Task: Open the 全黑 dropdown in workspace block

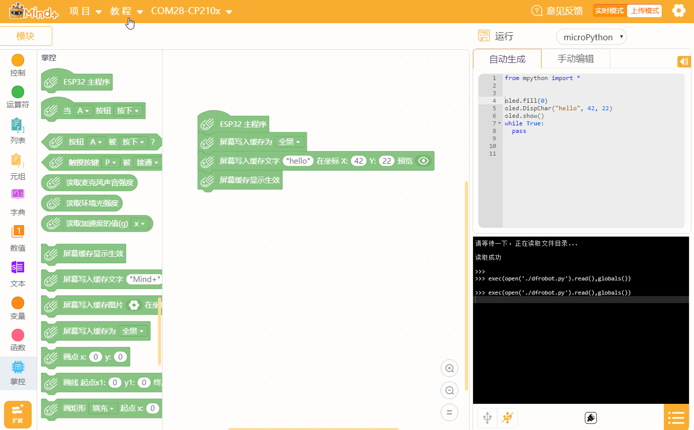Action: [x=291, y=142]
